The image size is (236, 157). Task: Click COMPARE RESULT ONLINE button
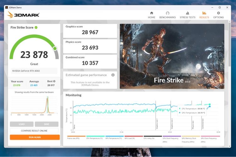(x=34, y=131)
